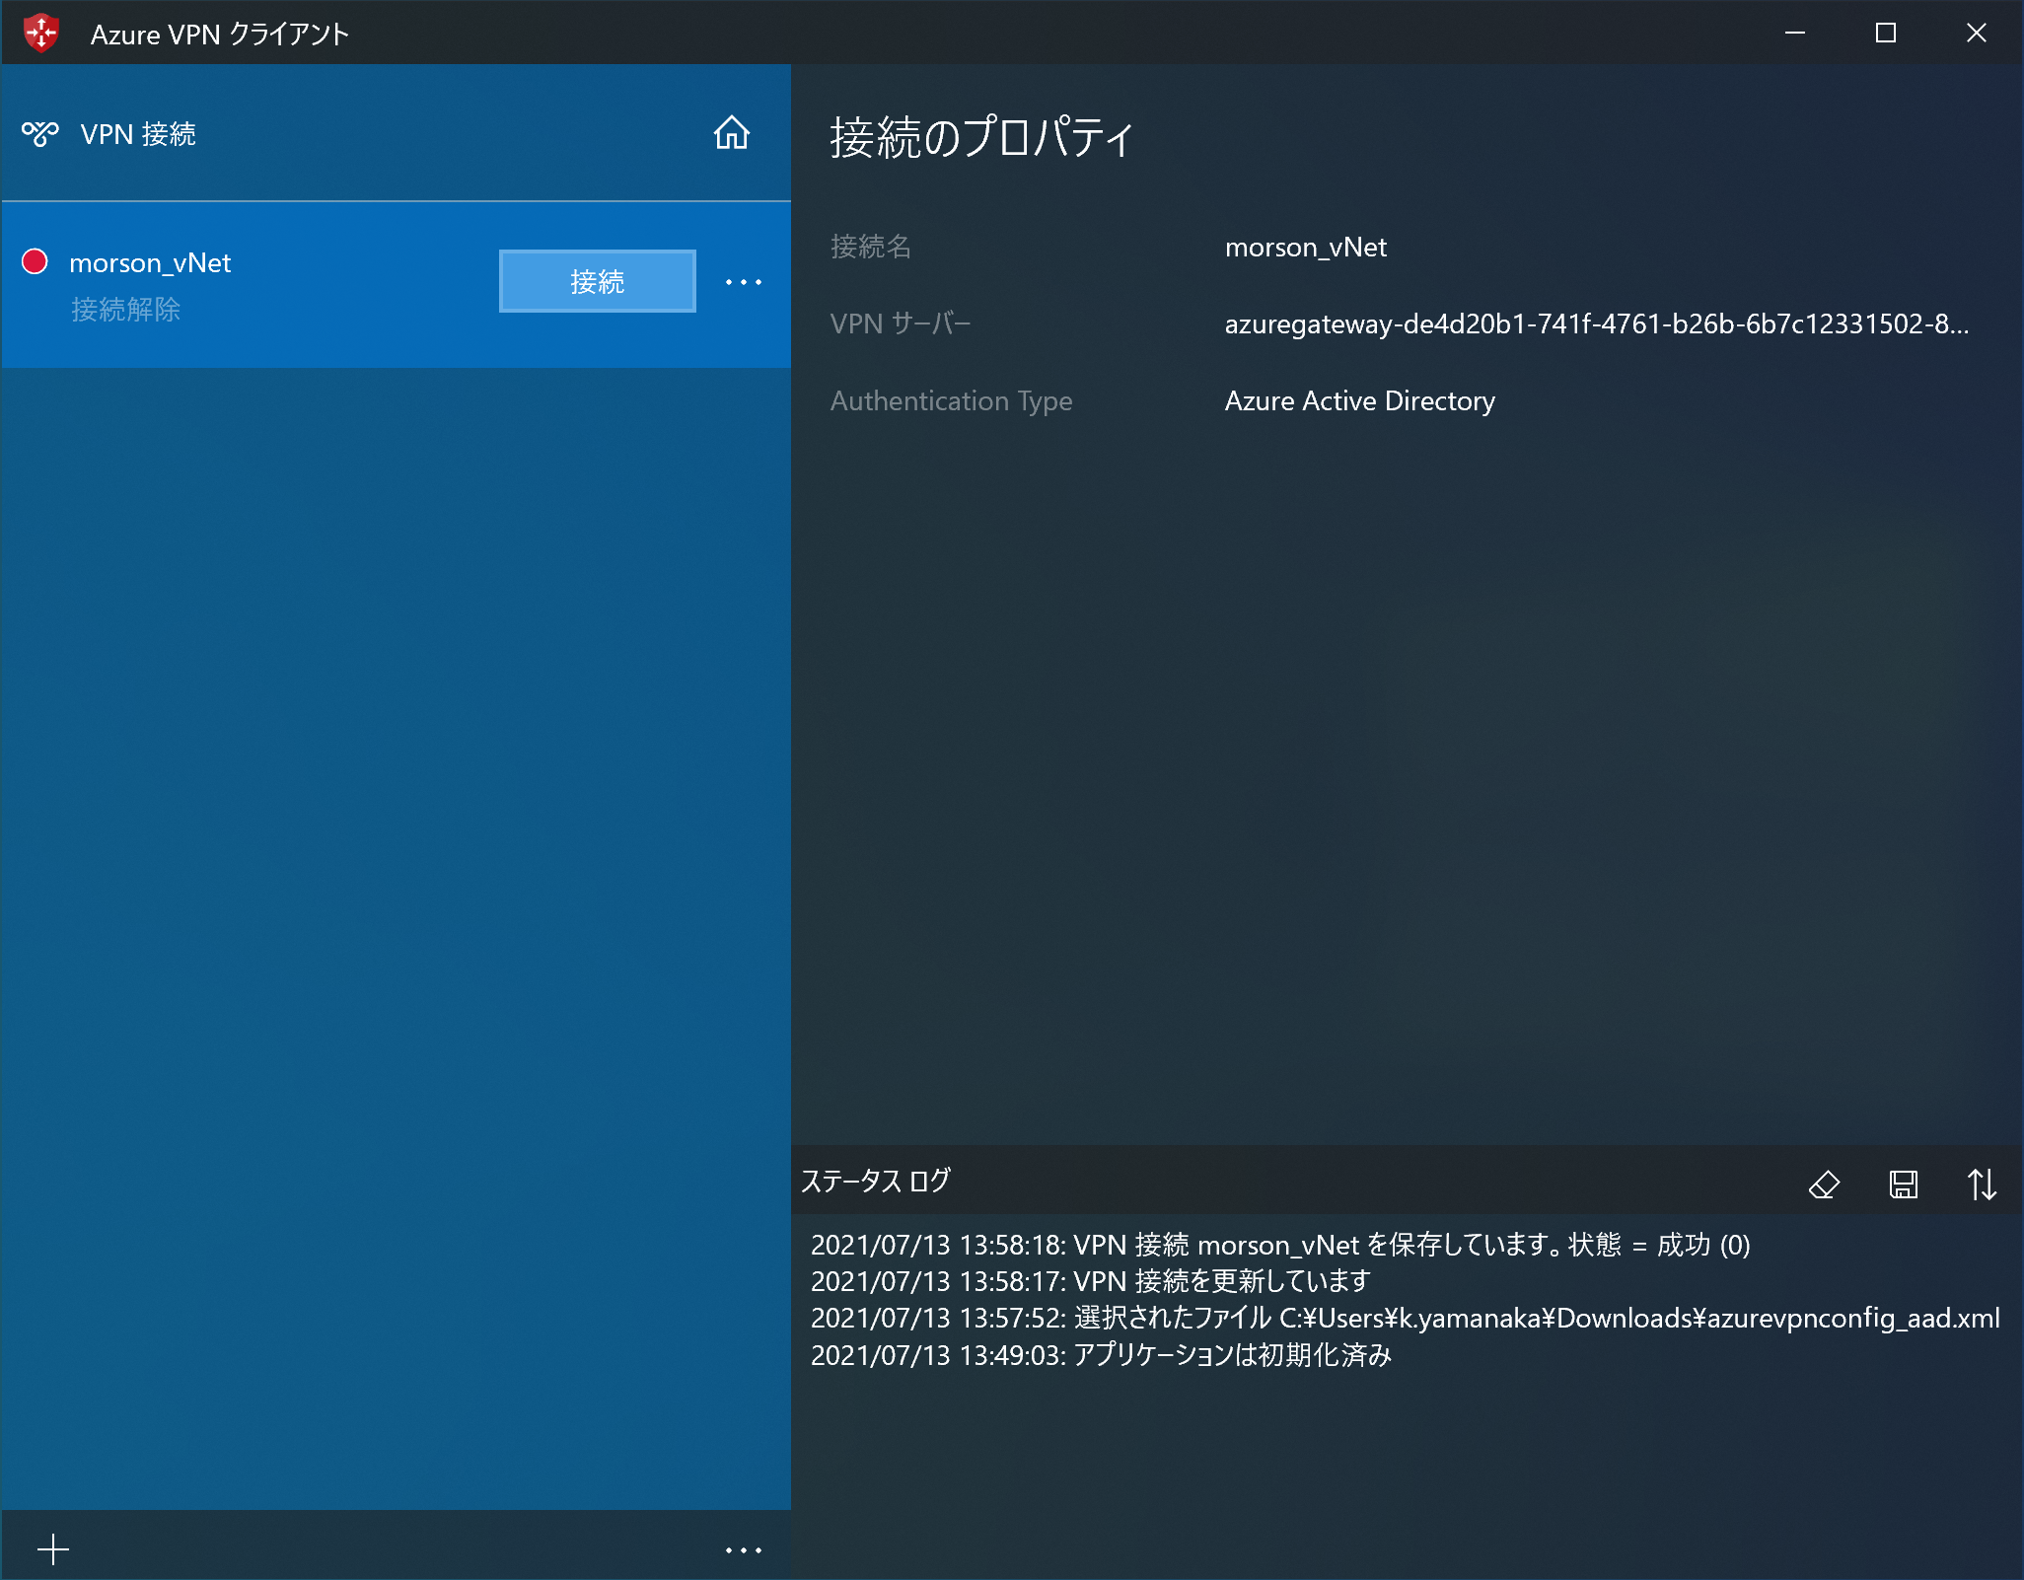Click the VPN 接続 header label

point(138,134)
